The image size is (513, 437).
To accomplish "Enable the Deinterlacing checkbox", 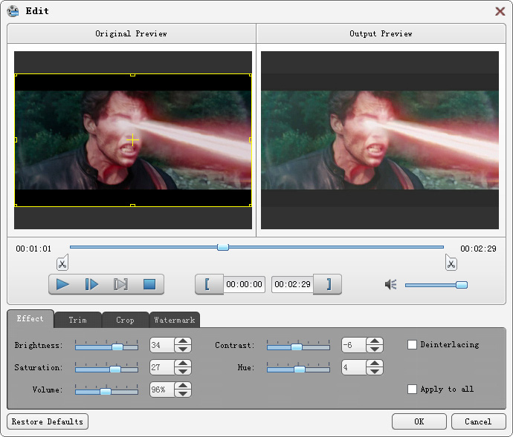I will click(412, 344).
